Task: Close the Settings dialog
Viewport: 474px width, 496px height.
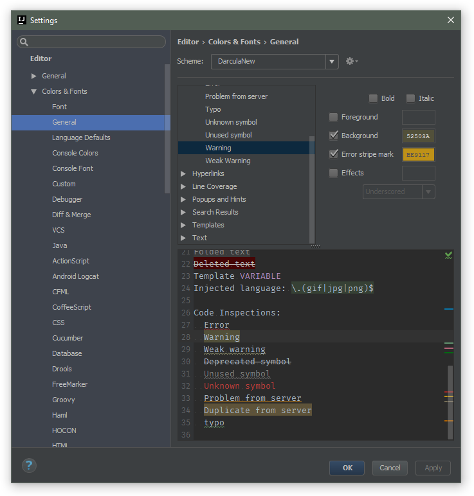Action: [x=450, y=20]
